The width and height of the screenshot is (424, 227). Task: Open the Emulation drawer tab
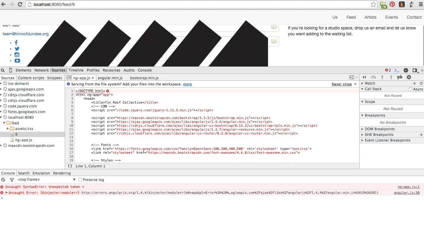click(x=41, y=173)
